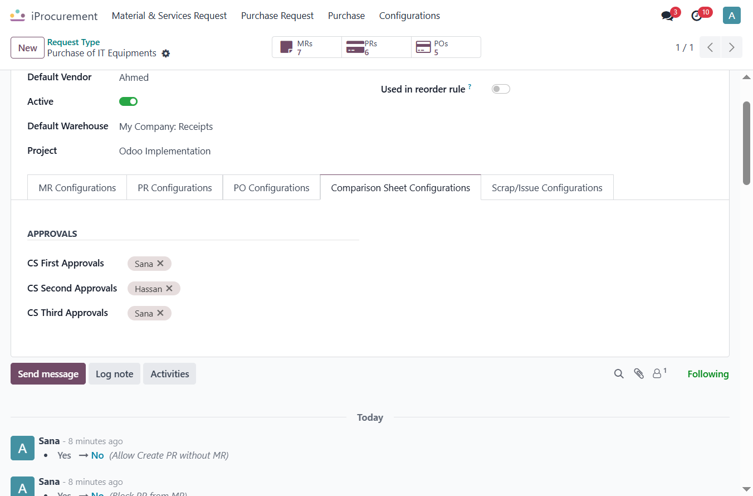Click the Log note button
This screenshot has height=496, width=753.
coord(114,374)
